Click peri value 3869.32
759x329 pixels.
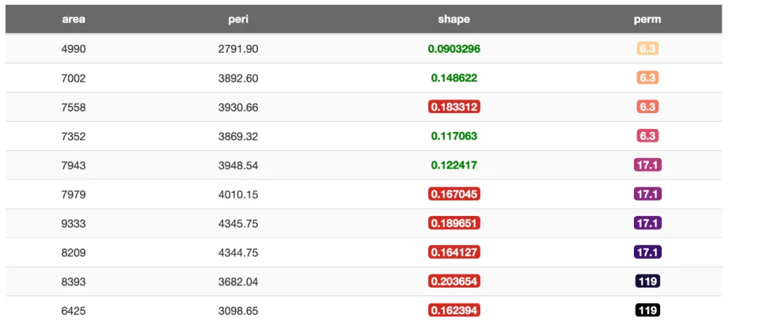click(238, 136)
